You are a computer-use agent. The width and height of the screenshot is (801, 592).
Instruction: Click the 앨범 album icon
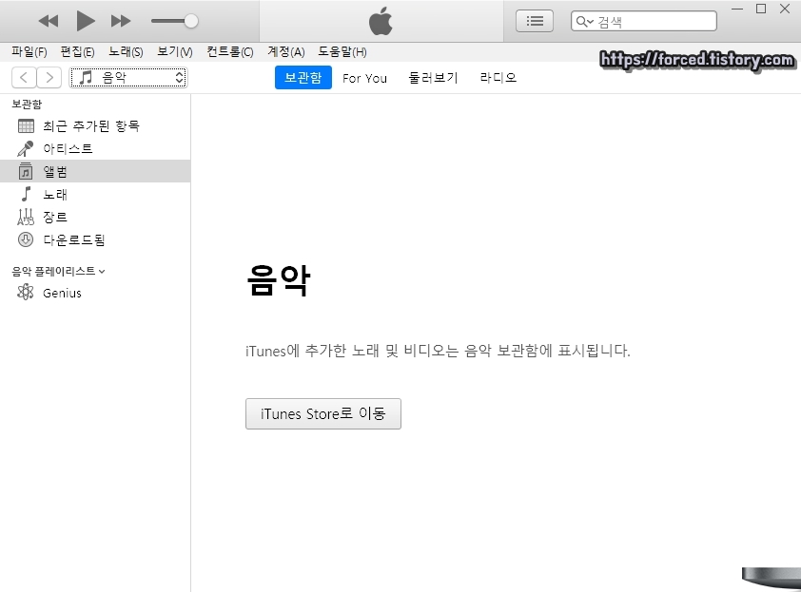[x=26, y=171]
